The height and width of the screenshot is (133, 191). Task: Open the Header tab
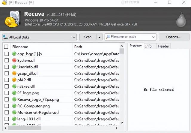pyautogui.click(x=163, y=46)
